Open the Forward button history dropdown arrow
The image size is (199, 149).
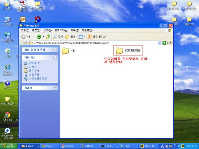43,37
